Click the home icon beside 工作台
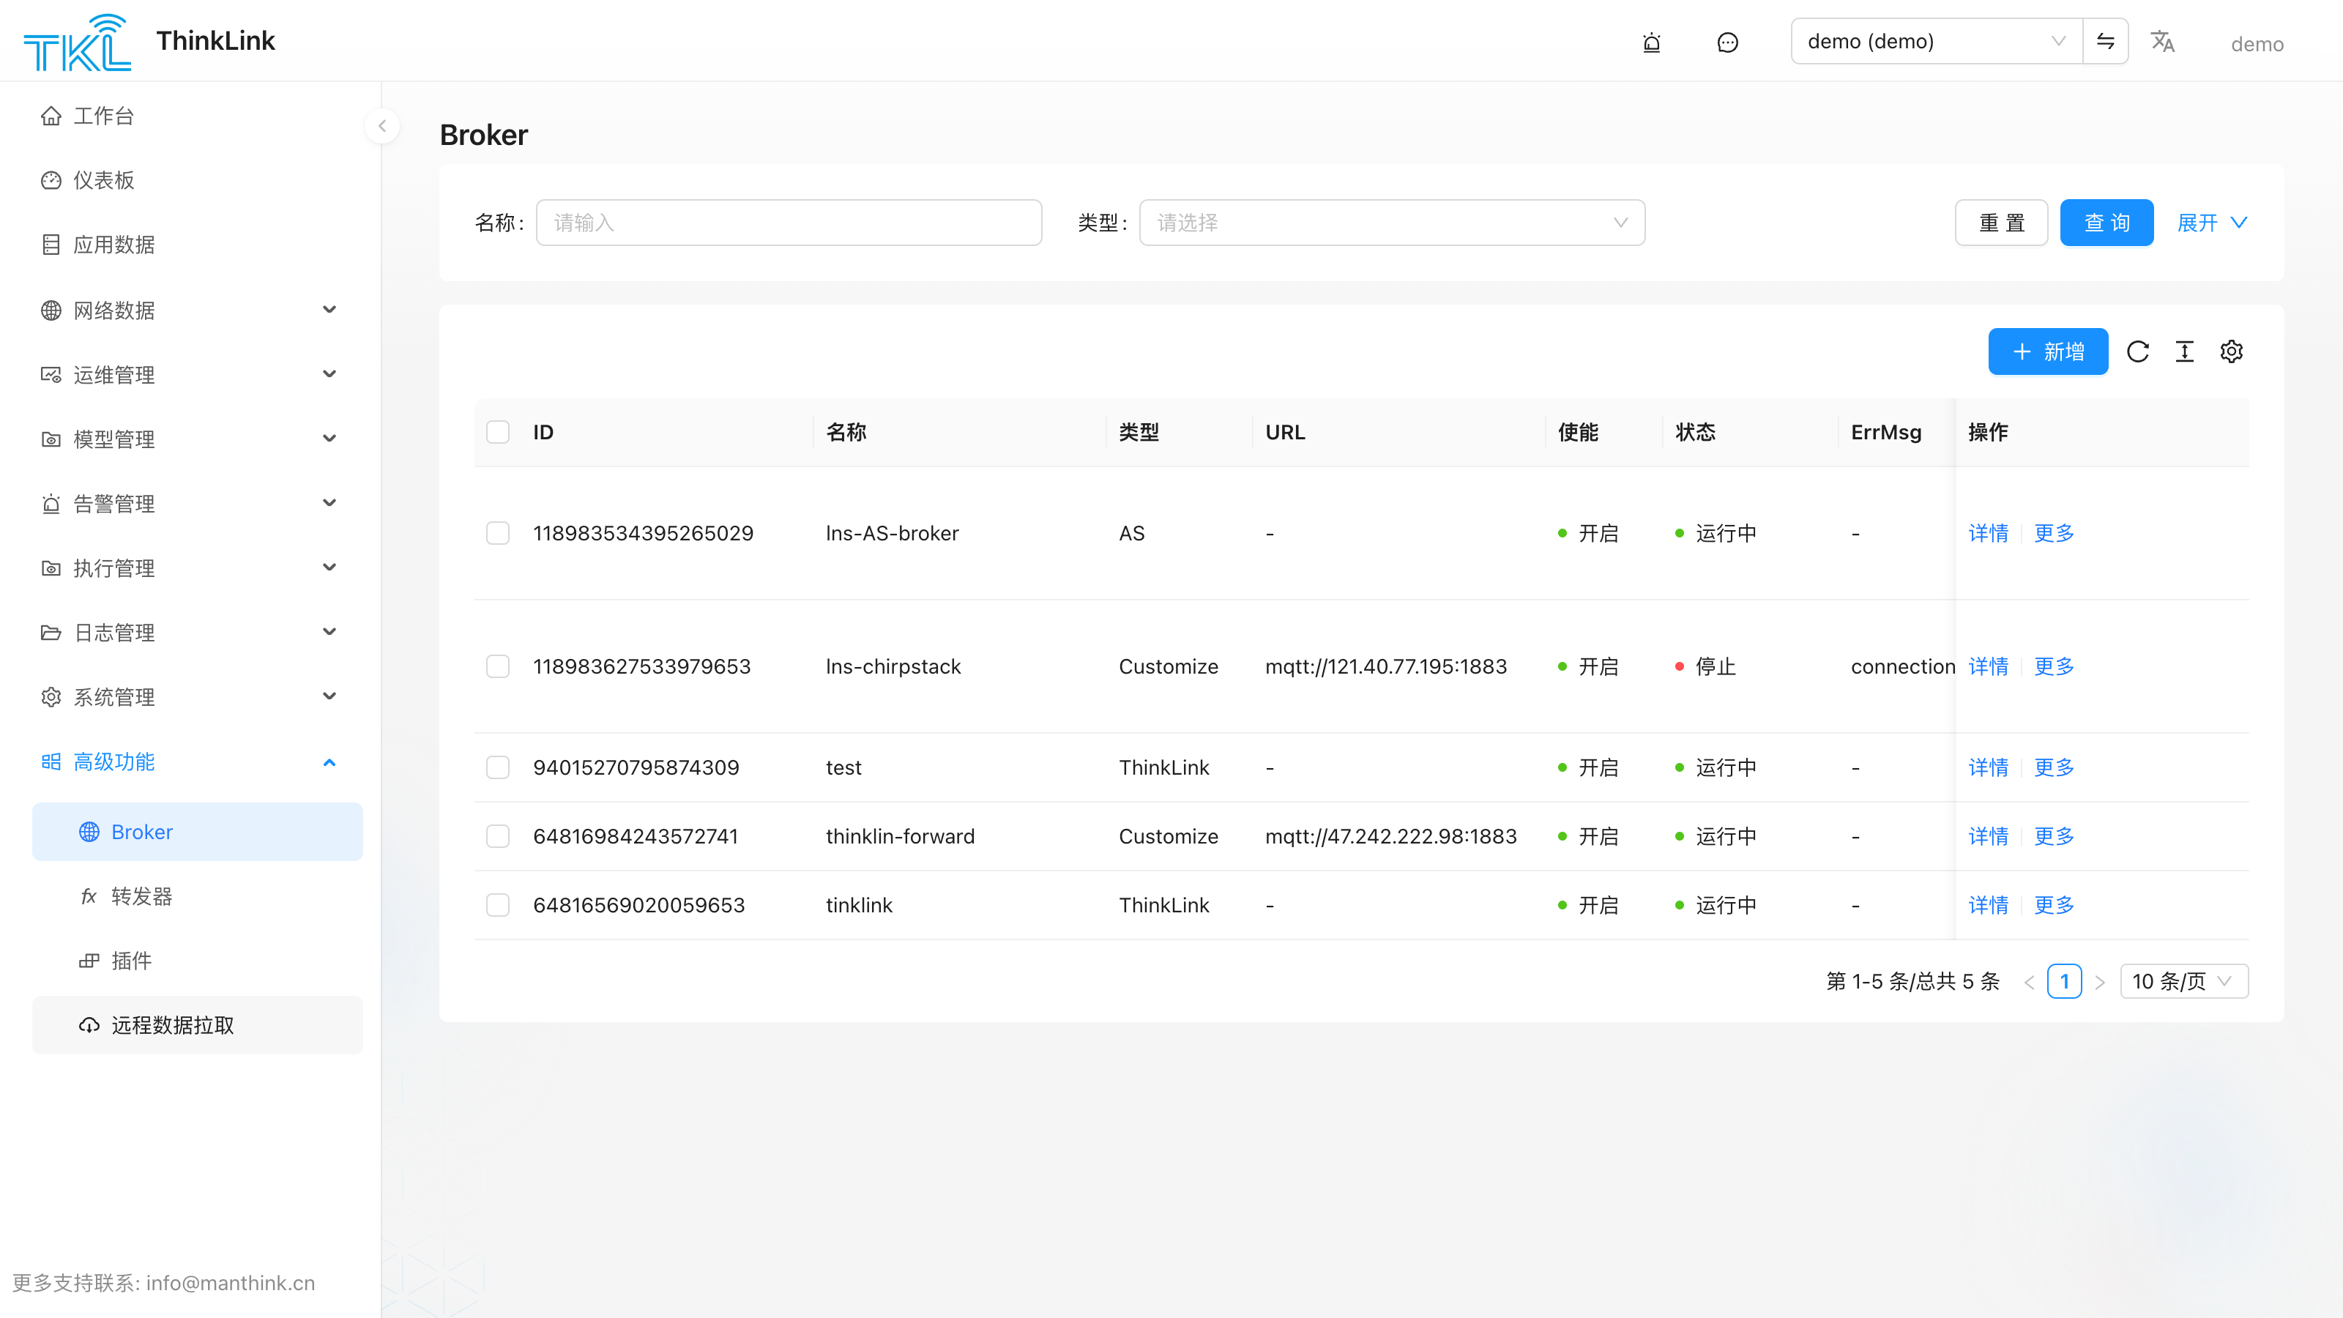 point(51,116)
